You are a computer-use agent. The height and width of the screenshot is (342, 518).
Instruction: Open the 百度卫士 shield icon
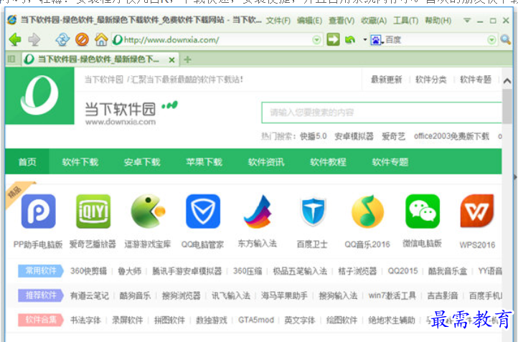(313, 212)
